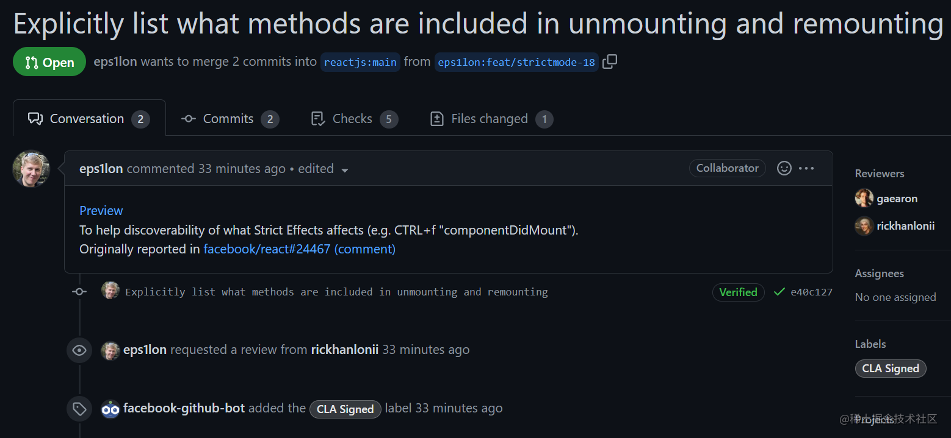
Task: Open eps1lon's profile avatar on the comment
Action: click(31, 168)
